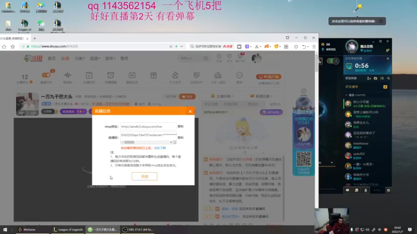Close the 直播信息 dialog with the 关闭 button
This screenshot has width=417, height=234.
pos(144,176)
